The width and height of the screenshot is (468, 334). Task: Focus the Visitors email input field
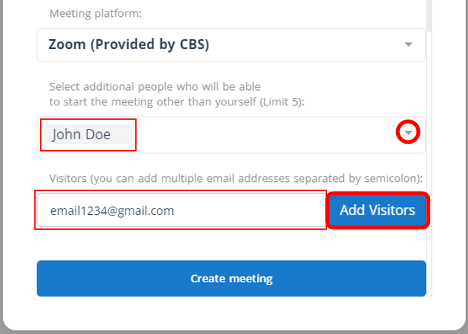click(x=259, y=210)
